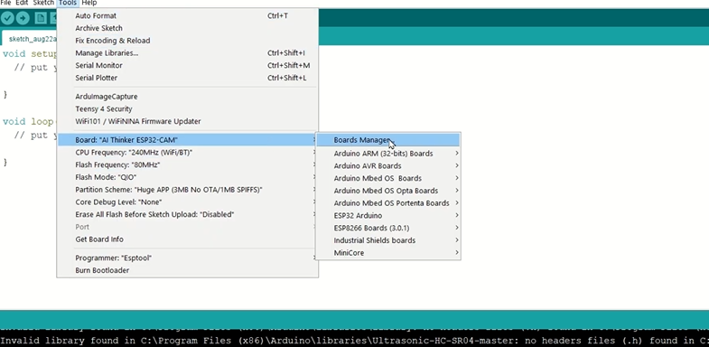
Task: Expand Arduino Mbed OS Portenta Boards
Action: click(388, 203)
